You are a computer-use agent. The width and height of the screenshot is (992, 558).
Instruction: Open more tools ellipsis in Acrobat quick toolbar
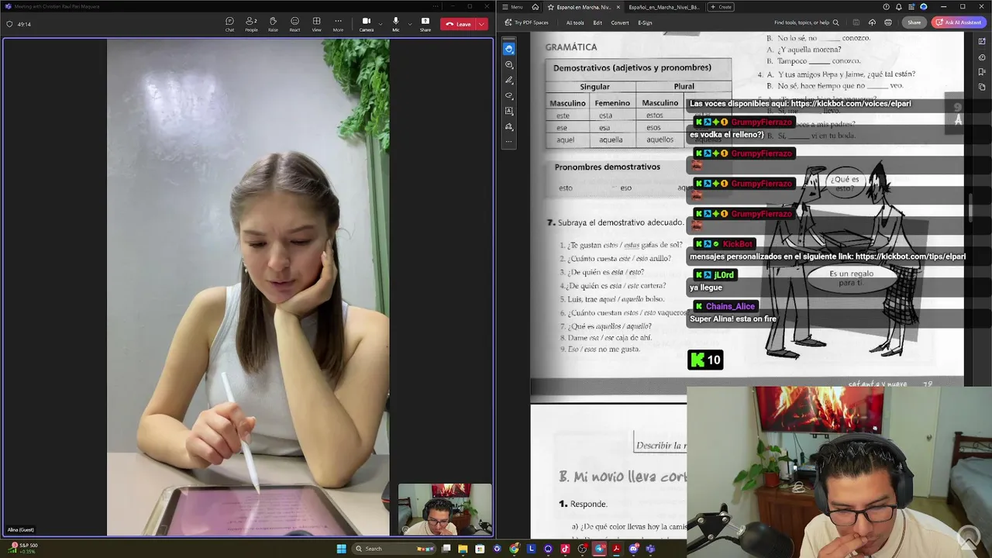tap(508, 142)
